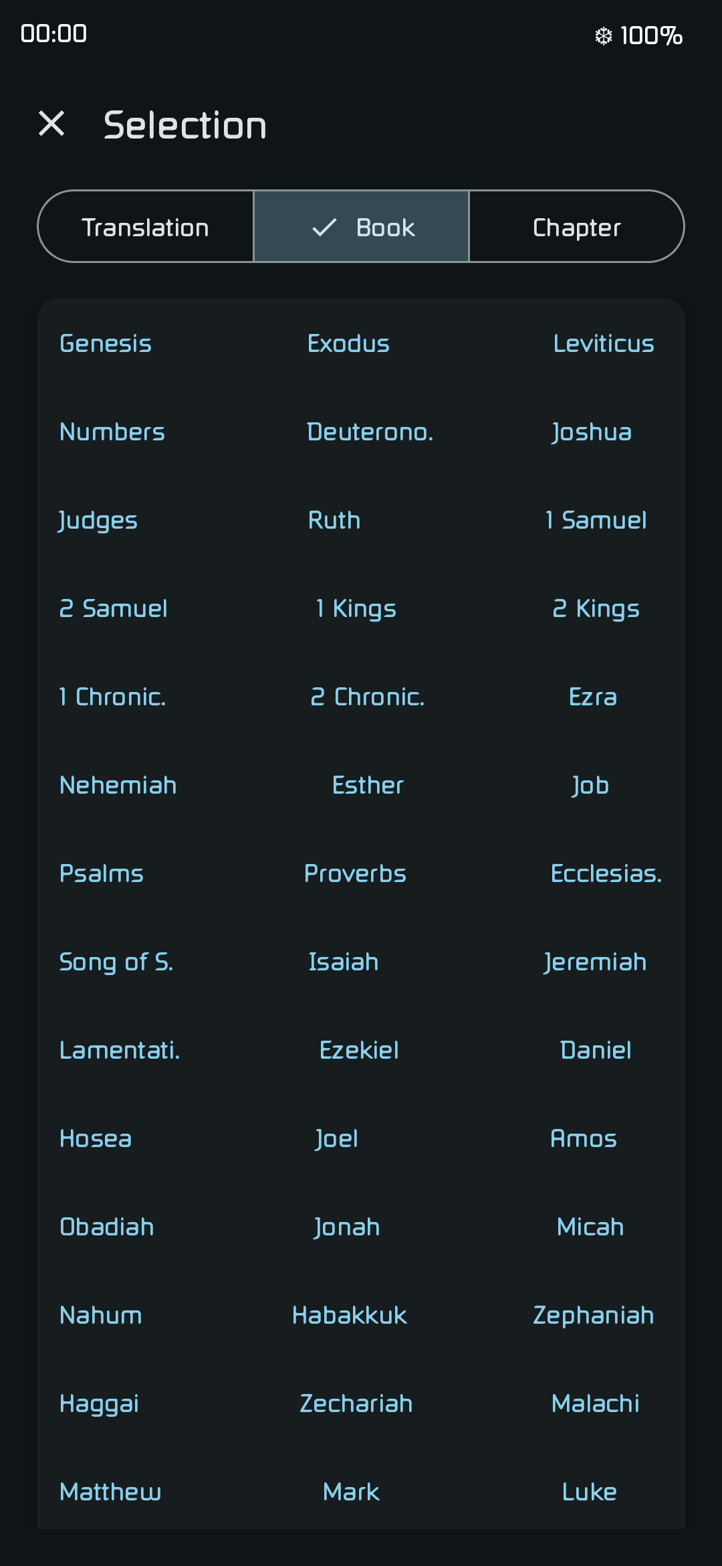Open the book 2 Kings
Image resolution: width=722 pixels, height=1566 pixels.
pos(596,608)
